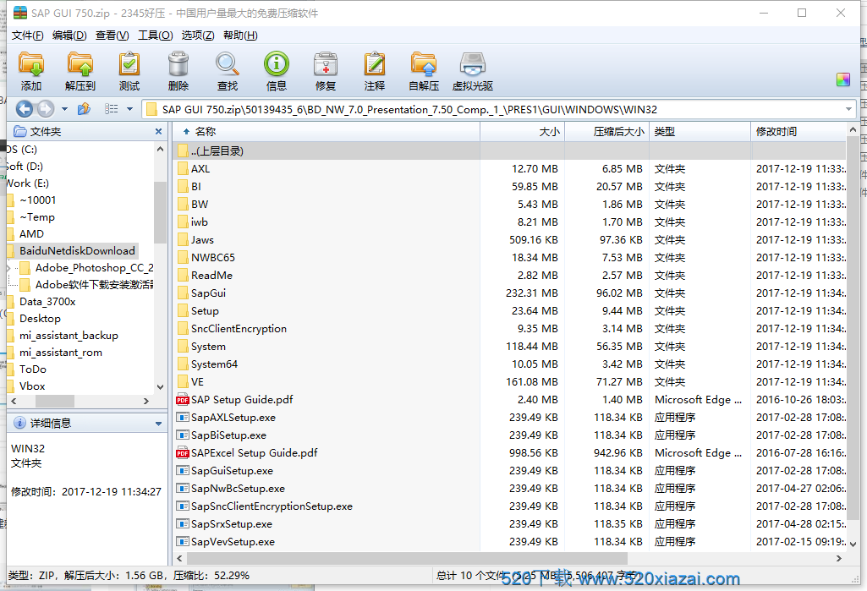The image size is (867, 591).
Task: Click the 注释 (Comment) toolbar icon
Action: (375, 64)
